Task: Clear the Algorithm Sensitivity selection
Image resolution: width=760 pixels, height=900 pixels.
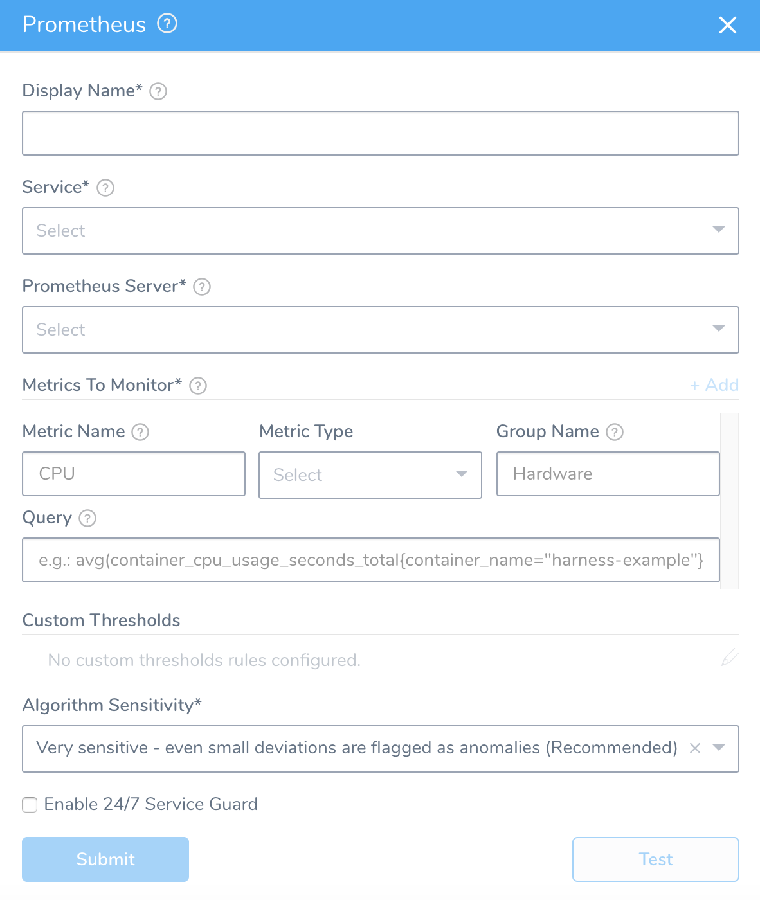Action: point(695,748)
